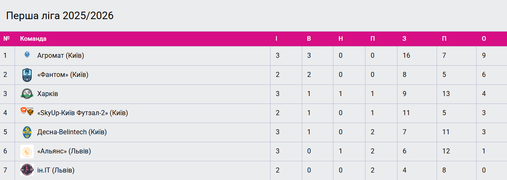Click the Команда column header
The image size is (507, 180).
(x=33, y=39)
